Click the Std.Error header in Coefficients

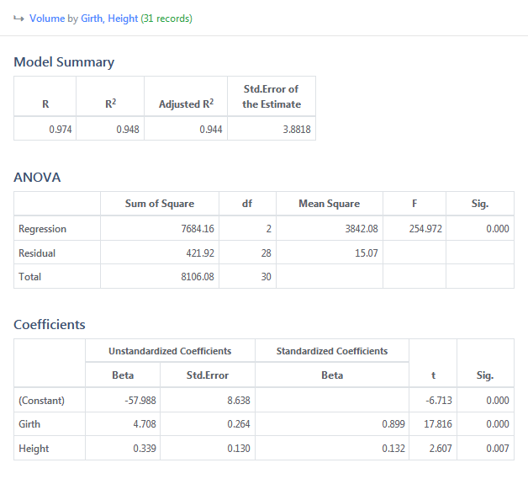coord(208,375)
